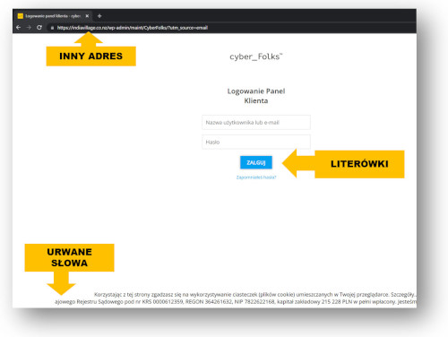Click the footer line with KRS 0000612359

point(236,302)
